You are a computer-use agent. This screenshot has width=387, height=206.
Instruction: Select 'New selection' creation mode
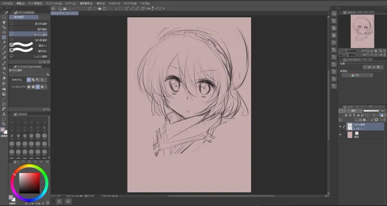[29, 80]
